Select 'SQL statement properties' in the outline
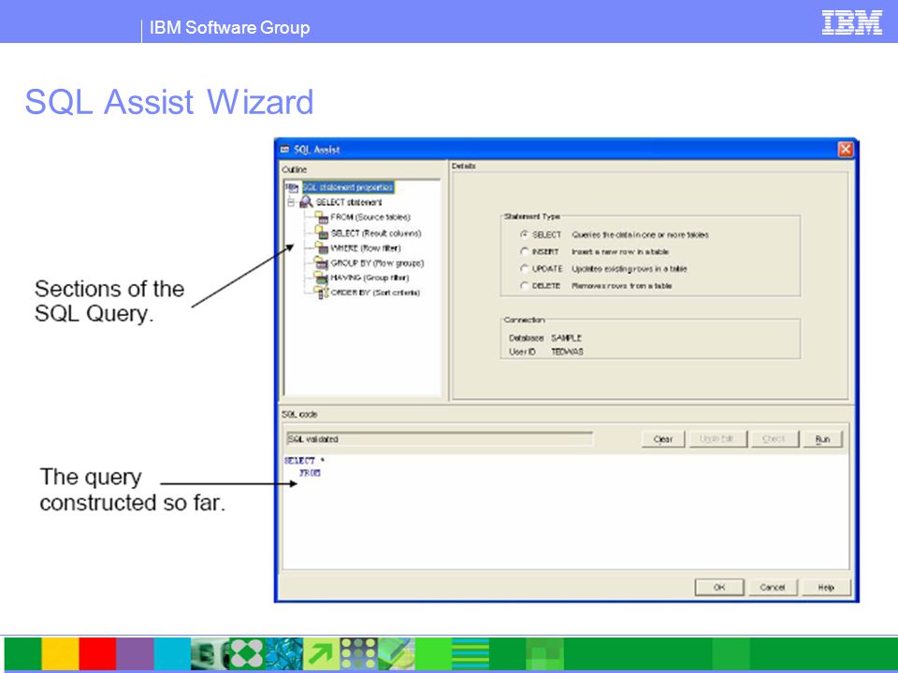 point(348,187)
